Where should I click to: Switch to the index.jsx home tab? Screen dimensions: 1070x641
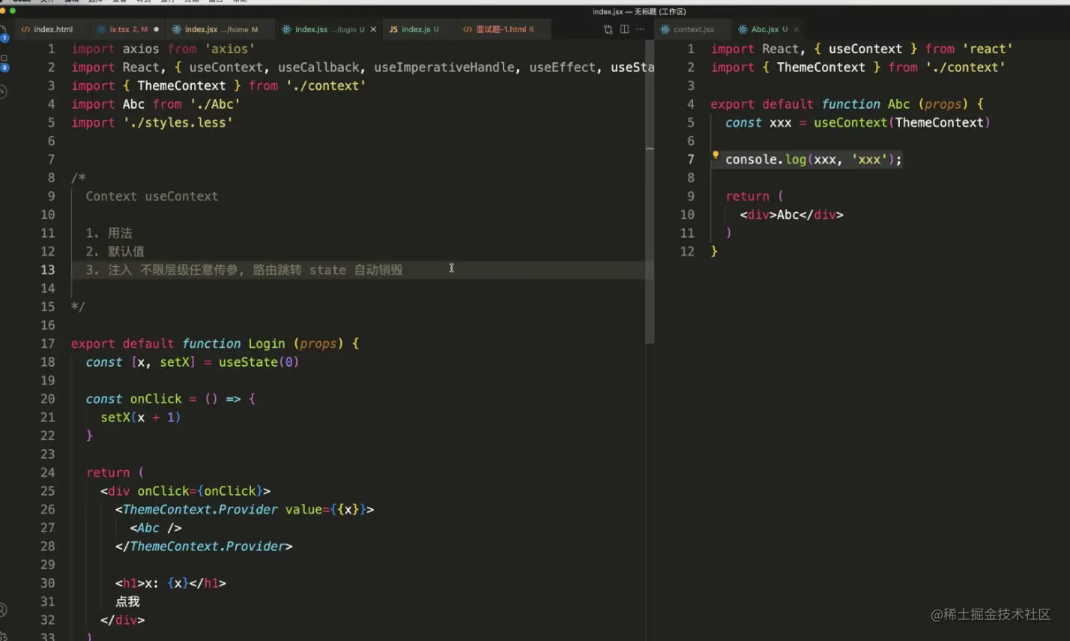[x=221, y=29]
